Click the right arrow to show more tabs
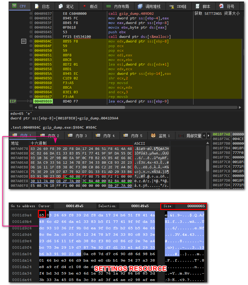 click(x=209, y=136)
